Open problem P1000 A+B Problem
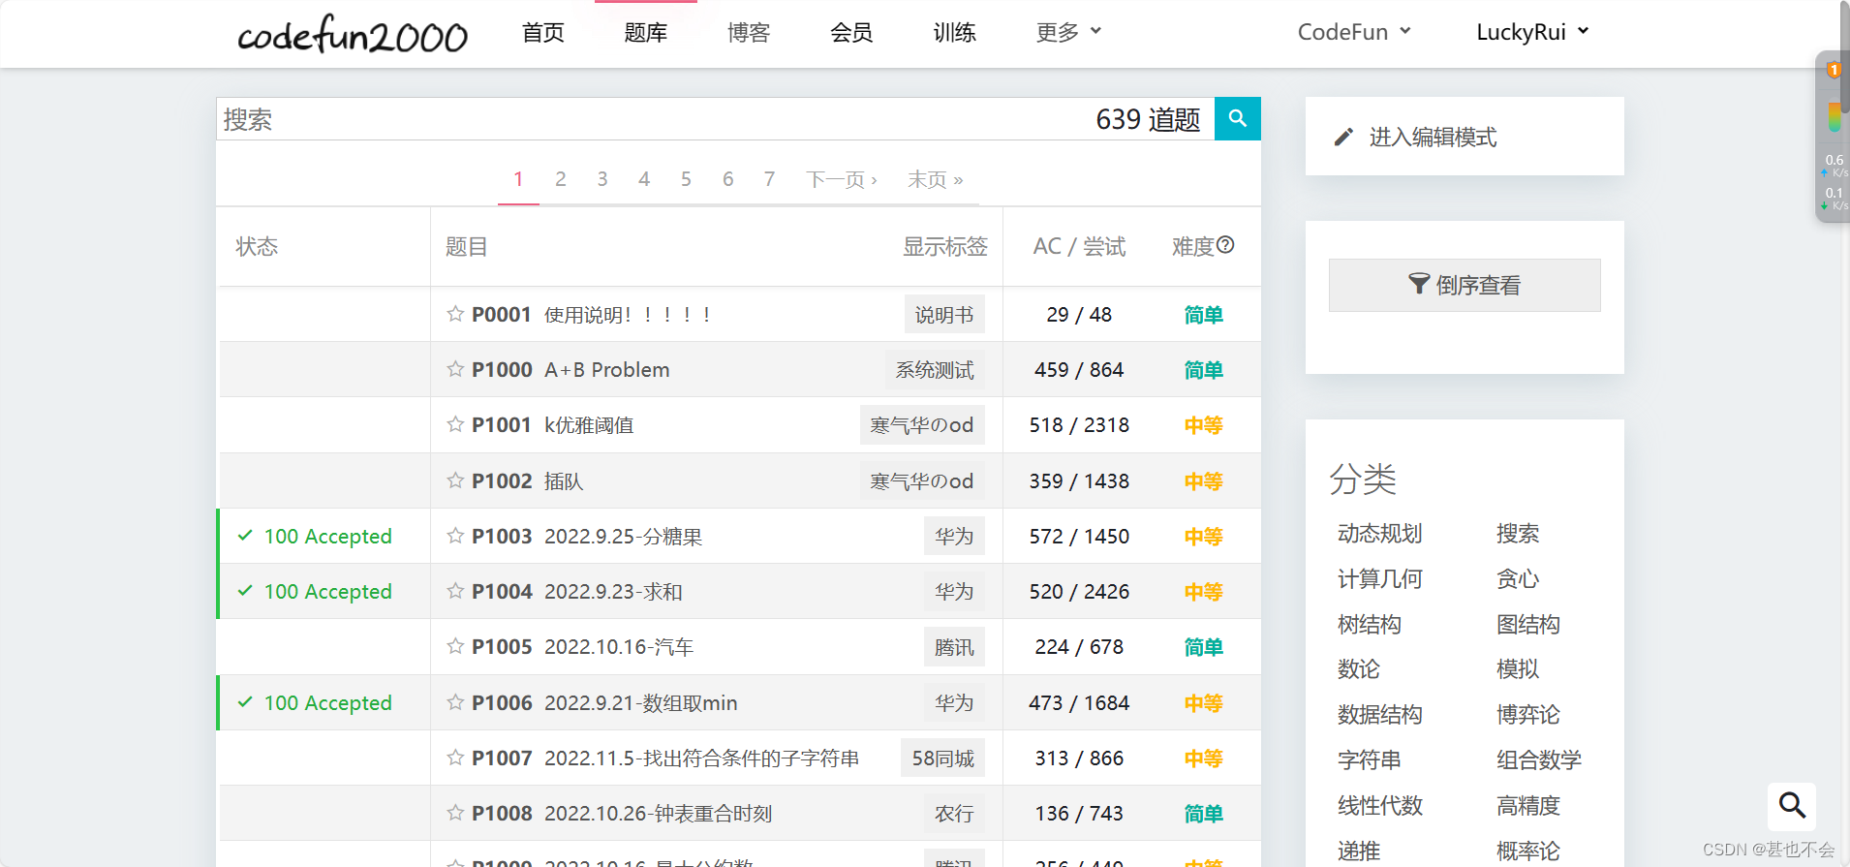 coord(570,369)
